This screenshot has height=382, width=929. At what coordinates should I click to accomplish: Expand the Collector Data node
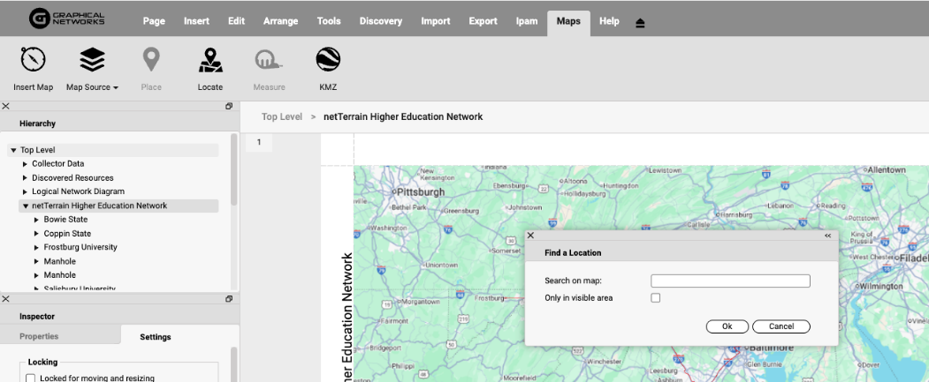[25, 164]
